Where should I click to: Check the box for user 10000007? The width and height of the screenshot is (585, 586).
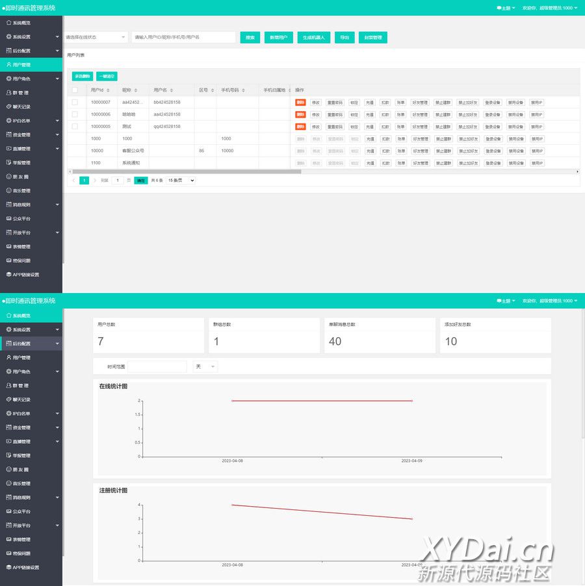(75, 102)
